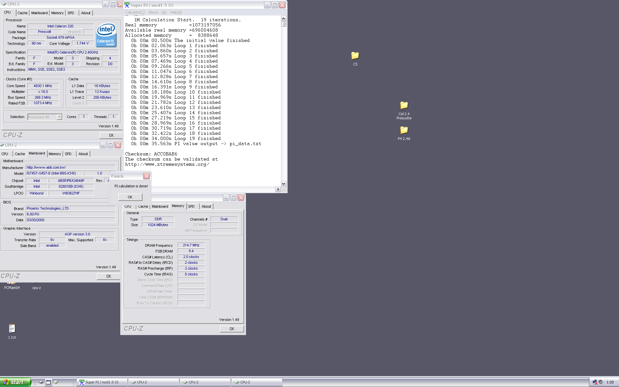
Task: Launch CPU-Z from quick launch
Action: tap(56, 382)
